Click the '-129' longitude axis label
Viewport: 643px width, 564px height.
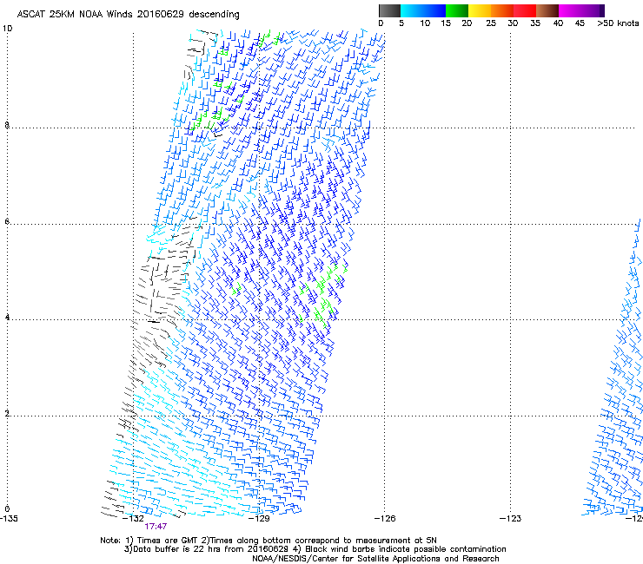[260, 519]
